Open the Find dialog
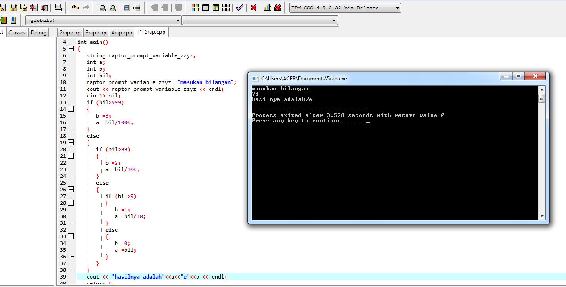566x287 pixels. coord(101,8)
